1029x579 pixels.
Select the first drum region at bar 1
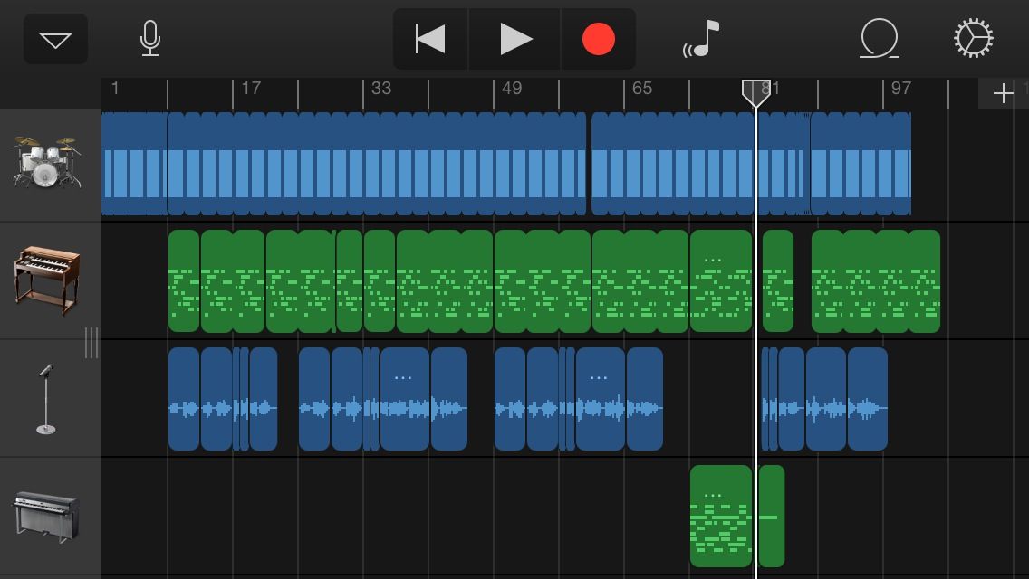[135, 164]
